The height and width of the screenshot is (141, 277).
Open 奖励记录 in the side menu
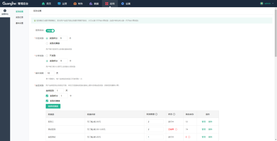point(19,17)
